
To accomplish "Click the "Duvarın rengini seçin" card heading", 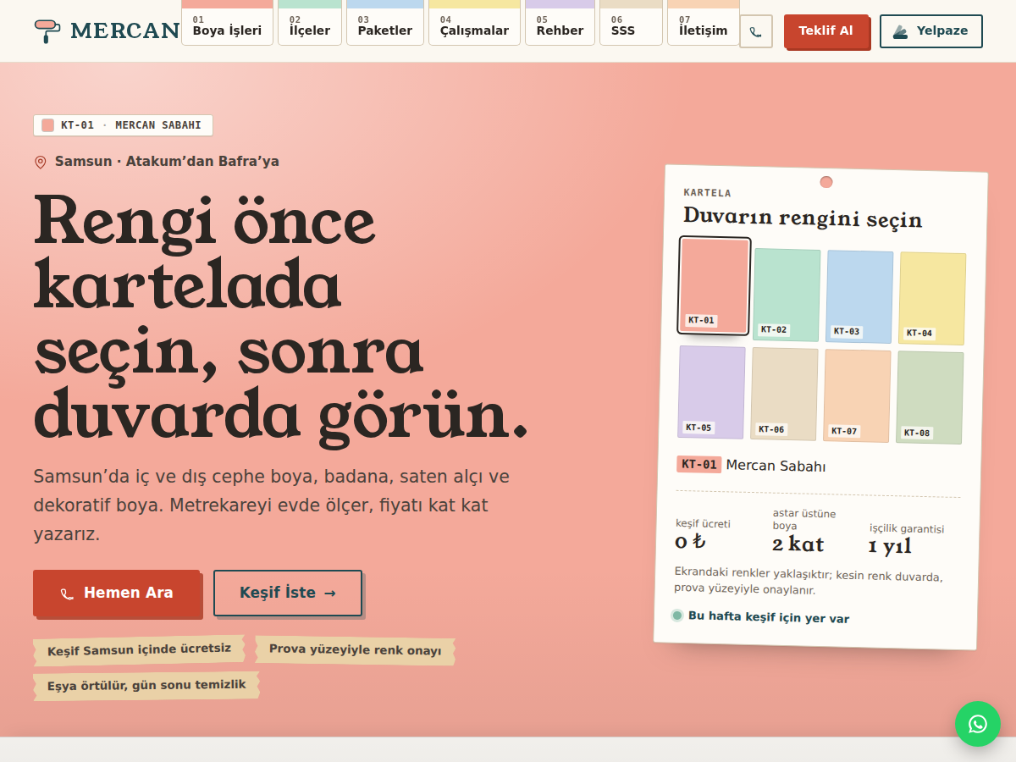I will [803, 217].
